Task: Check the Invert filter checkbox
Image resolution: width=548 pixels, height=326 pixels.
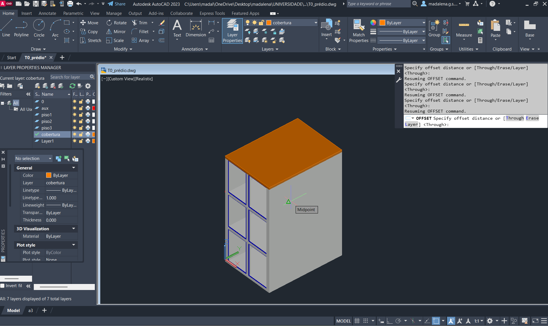Action: [3, 286]
